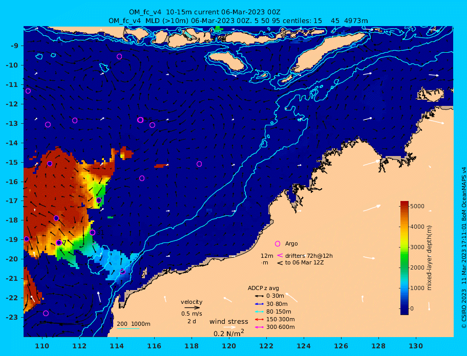Select the blue 30-80m ADCP arrow

259,304
